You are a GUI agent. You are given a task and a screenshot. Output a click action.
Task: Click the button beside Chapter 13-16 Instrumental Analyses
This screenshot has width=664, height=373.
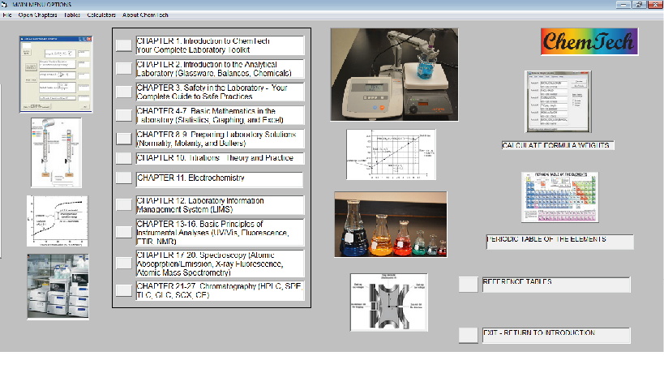124,232
